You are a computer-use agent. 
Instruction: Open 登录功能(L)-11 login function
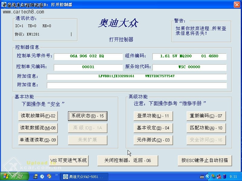[x=153, y=116]
